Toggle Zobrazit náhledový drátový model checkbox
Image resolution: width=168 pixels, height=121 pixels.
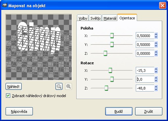click(8, 96)
